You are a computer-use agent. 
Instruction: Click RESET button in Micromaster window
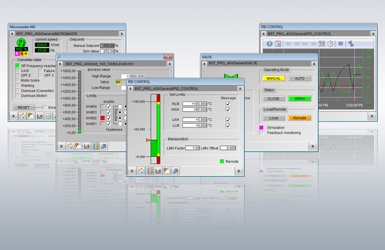tap(23, 108)
